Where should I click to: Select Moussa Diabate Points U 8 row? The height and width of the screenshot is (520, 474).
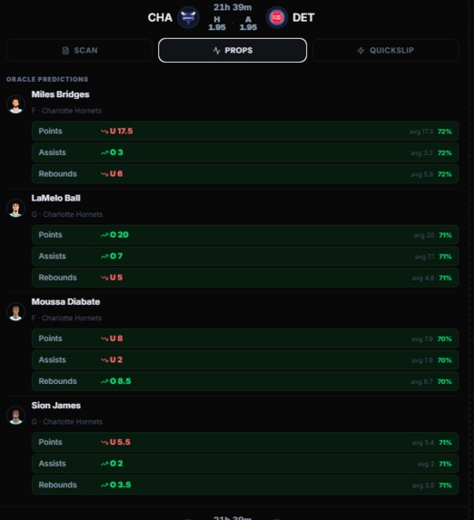(x=245, y=338)
